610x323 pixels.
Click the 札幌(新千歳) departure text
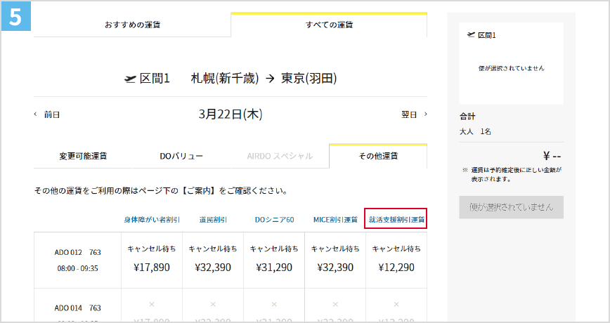pyautogui.click(x=224, y=79)
